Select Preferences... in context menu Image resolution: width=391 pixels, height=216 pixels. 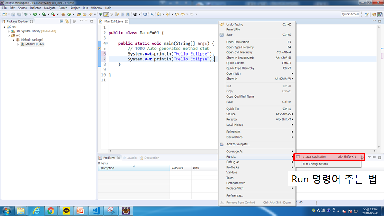tap(257, 196)
